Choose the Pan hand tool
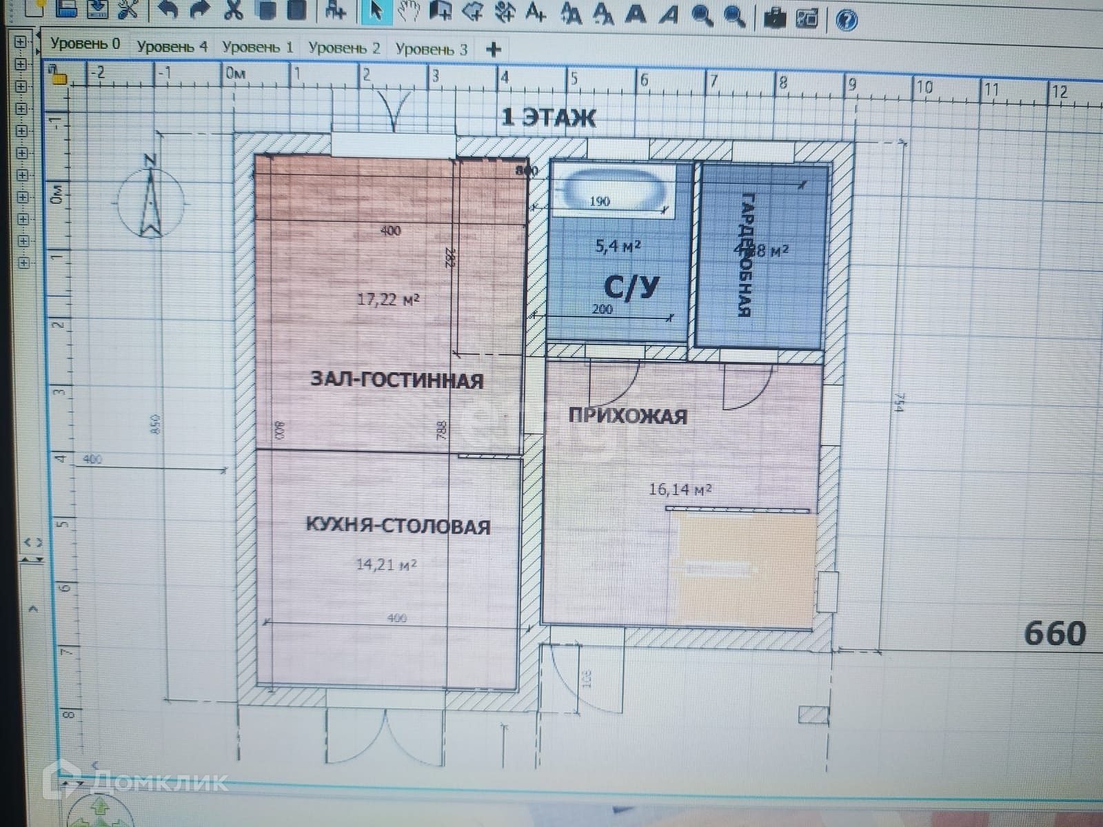 (x=409, y=12)
